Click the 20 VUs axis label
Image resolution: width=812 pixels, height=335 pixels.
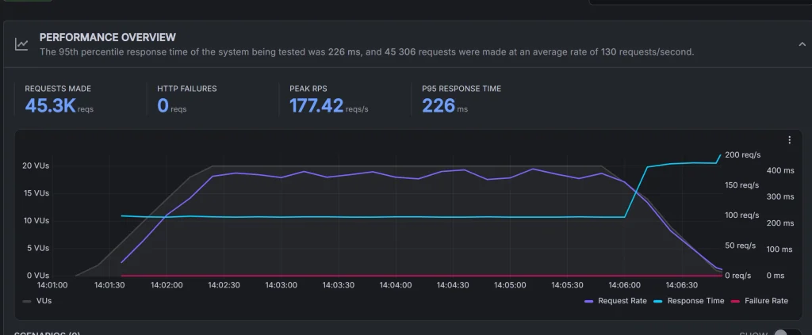pos(36,166)
